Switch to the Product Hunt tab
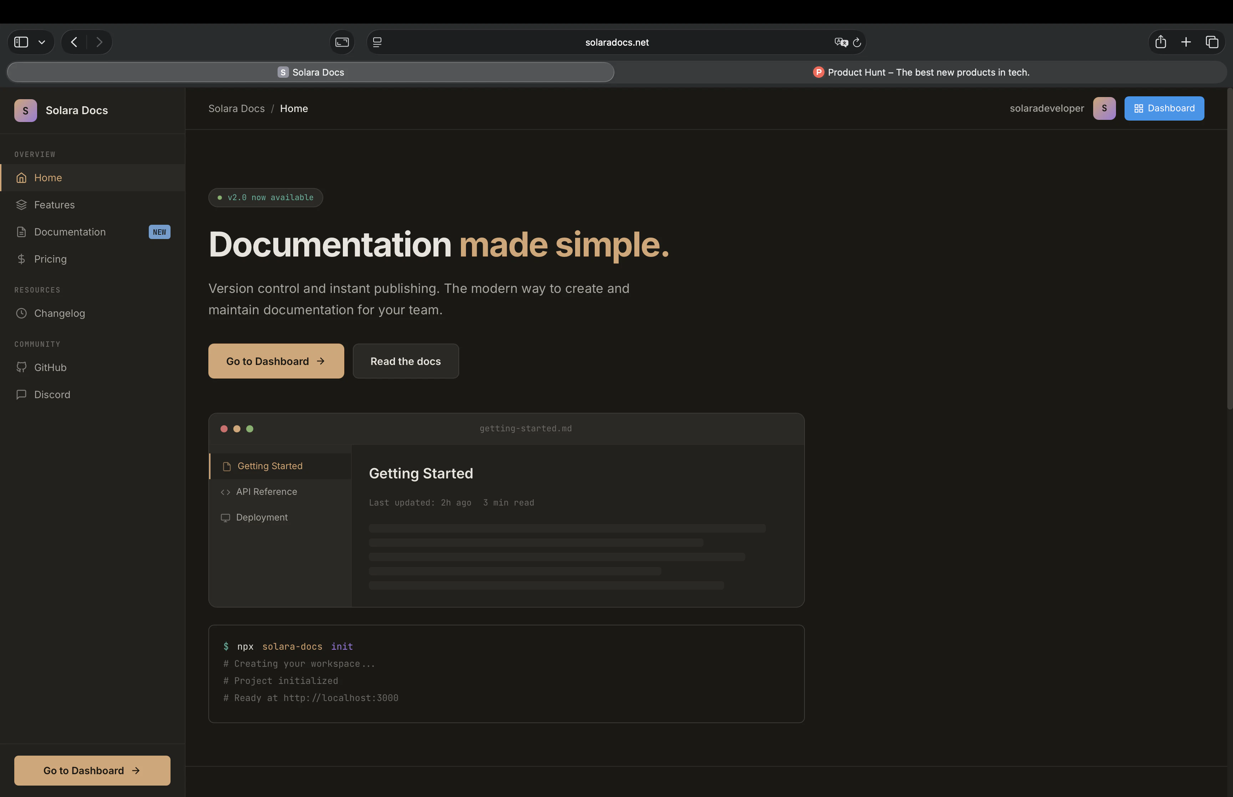The image size is (1233, 797). click(x=922, y=72)
